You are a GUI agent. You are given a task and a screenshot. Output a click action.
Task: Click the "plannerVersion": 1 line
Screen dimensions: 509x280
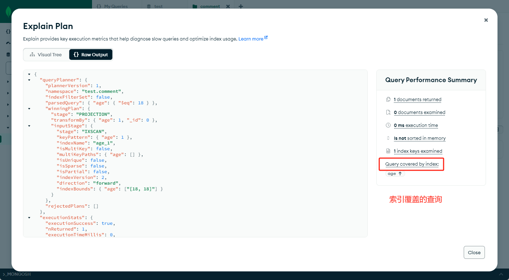73,86
